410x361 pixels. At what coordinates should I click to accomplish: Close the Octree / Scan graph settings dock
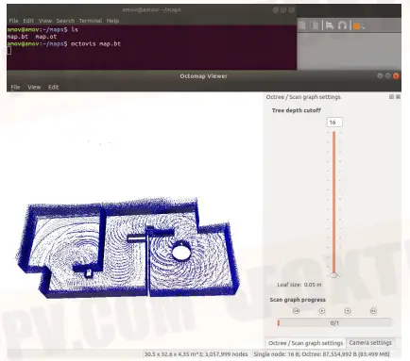(398, 97)
